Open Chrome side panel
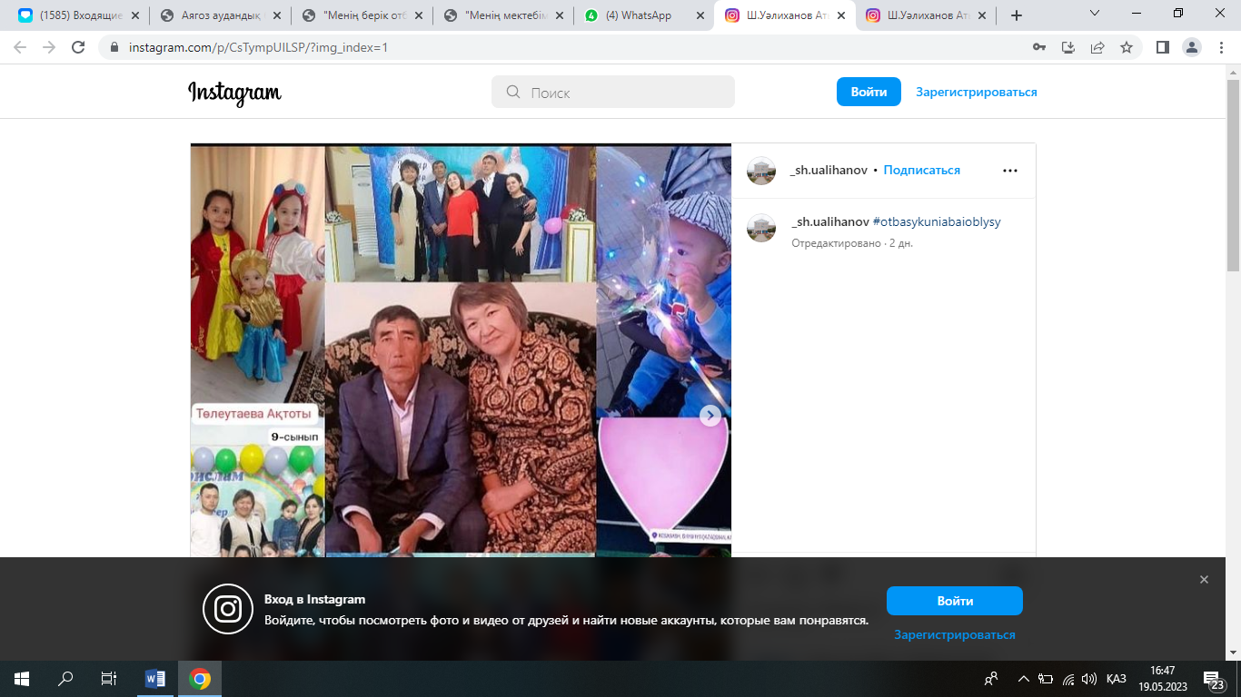This screenshot has width=1241, height=697. click(1162, 47)
